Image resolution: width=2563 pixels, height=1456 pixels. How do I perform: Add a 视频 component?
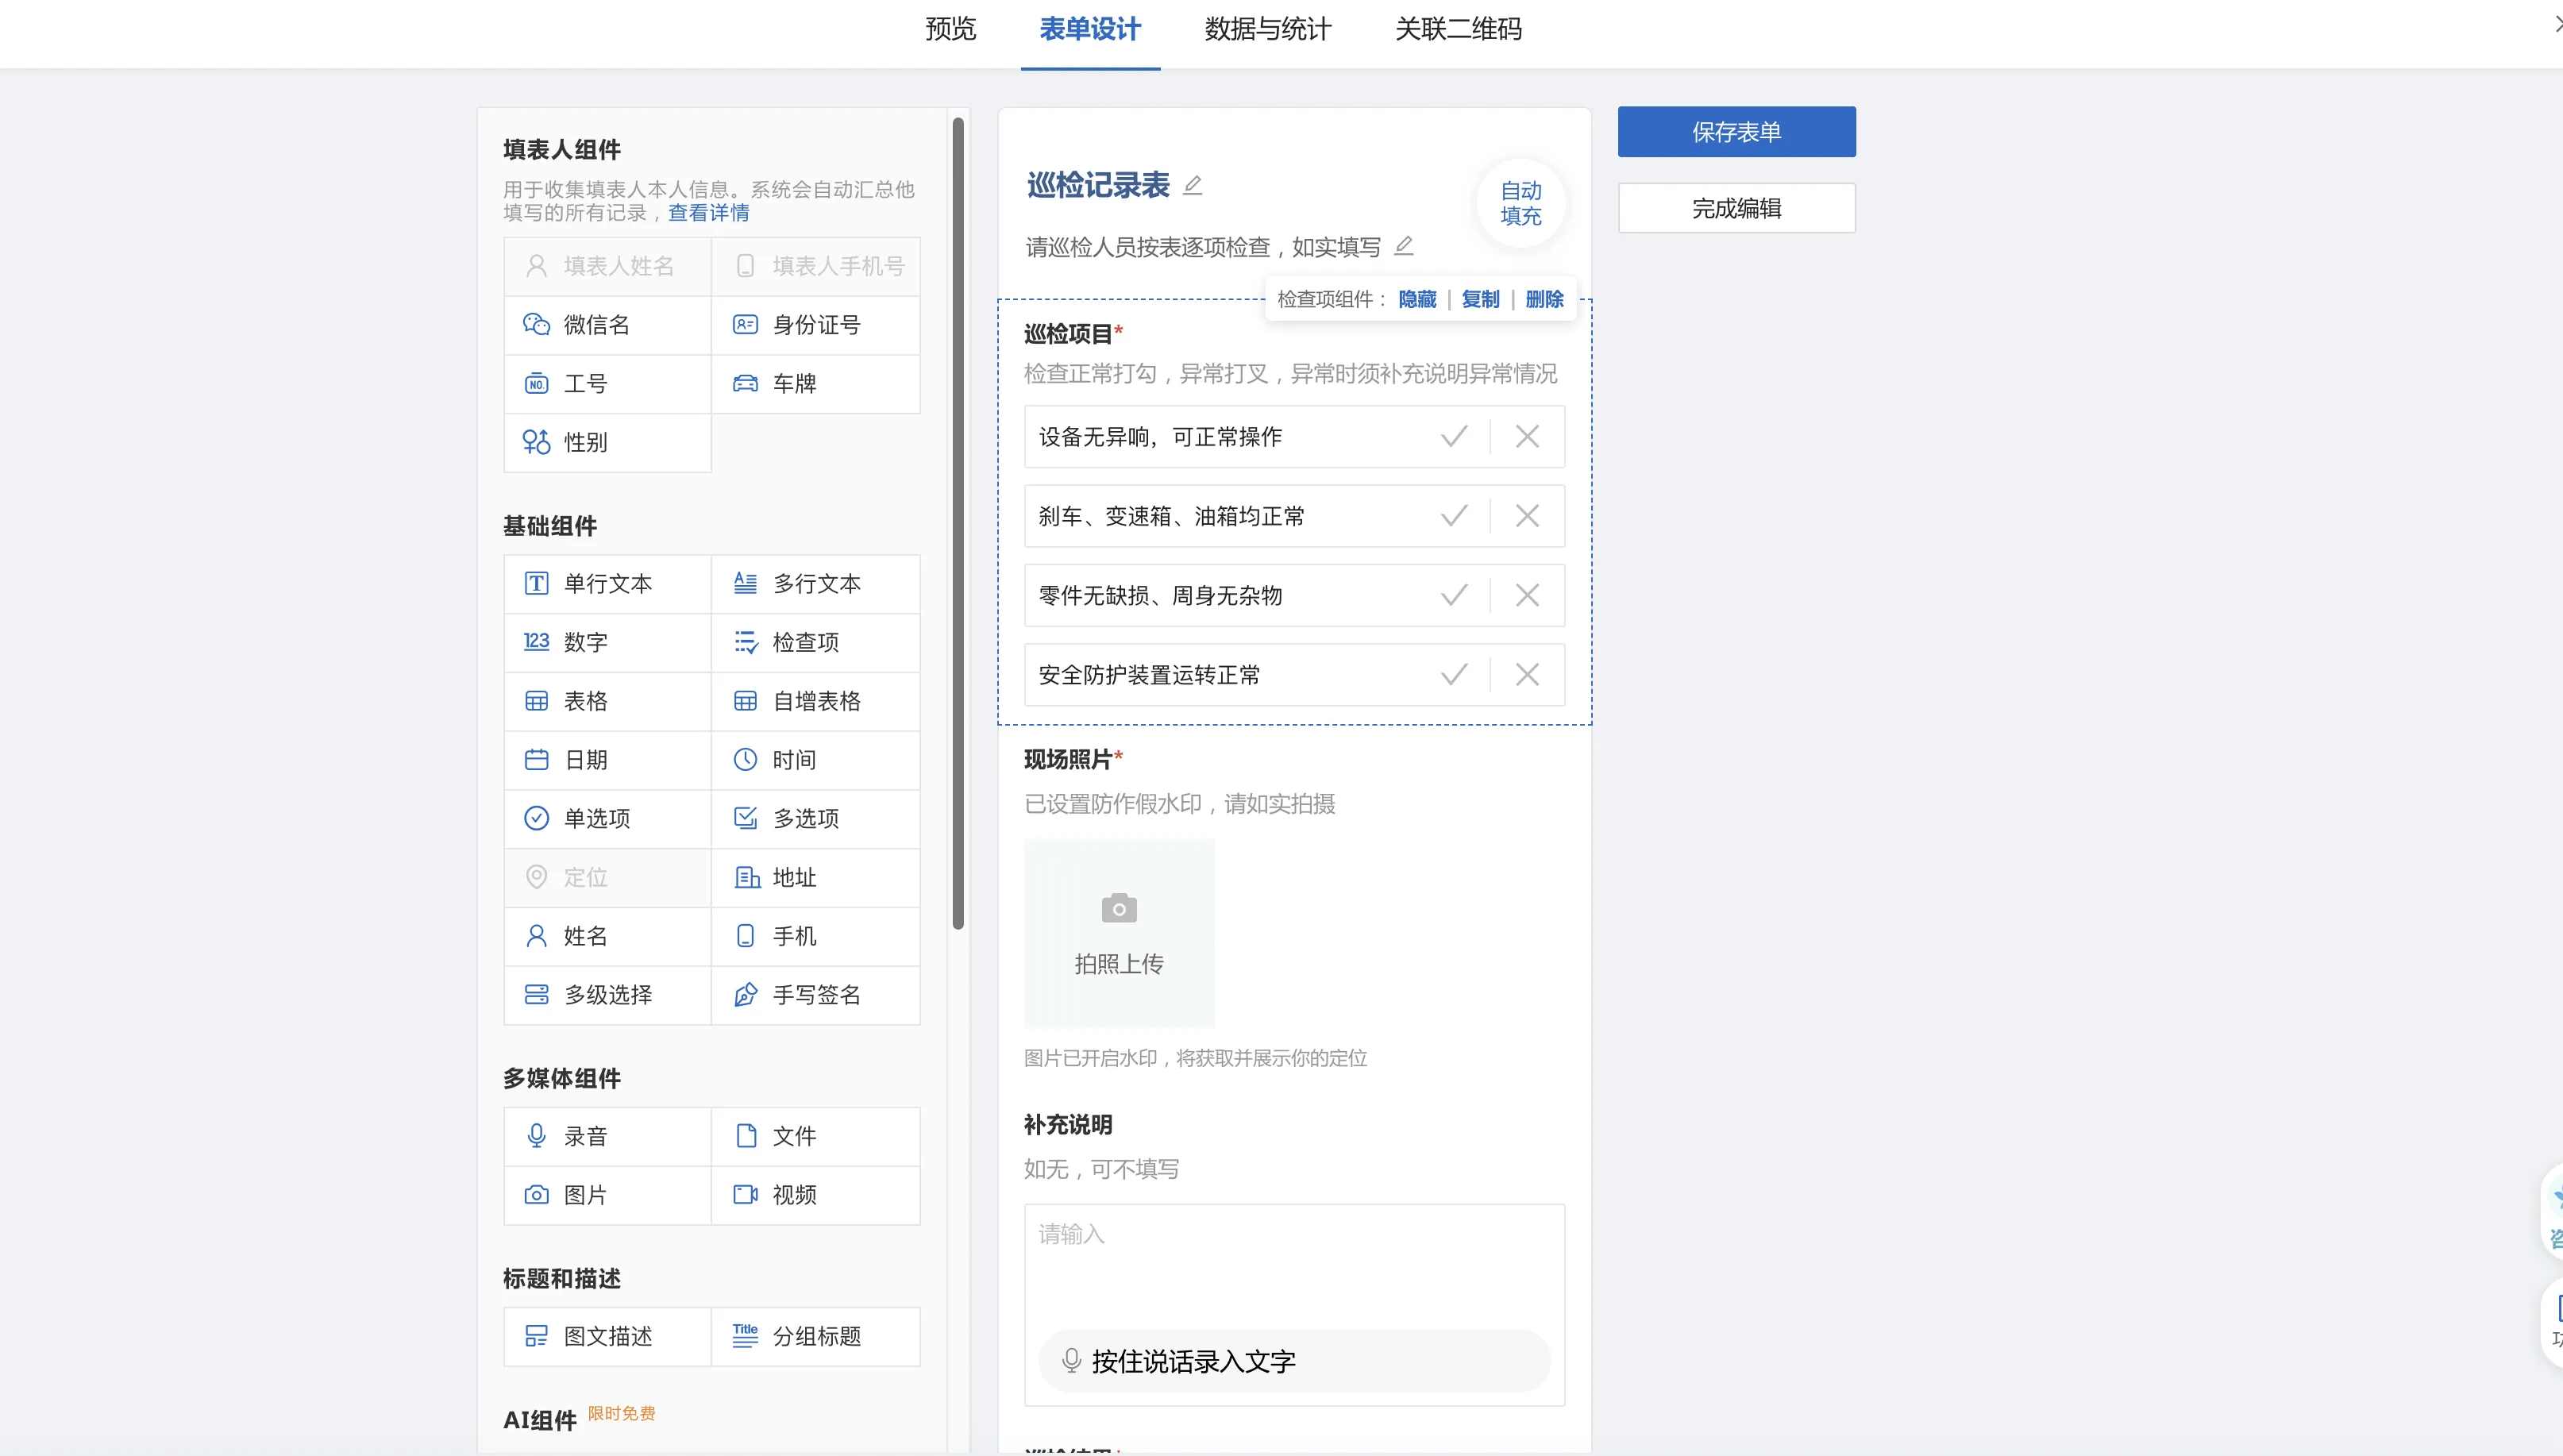click(815, 1196)
